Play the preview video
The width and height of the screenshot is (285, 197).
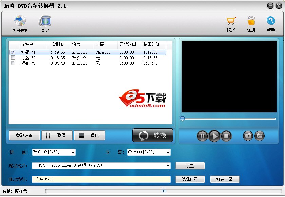click(214, 136)
